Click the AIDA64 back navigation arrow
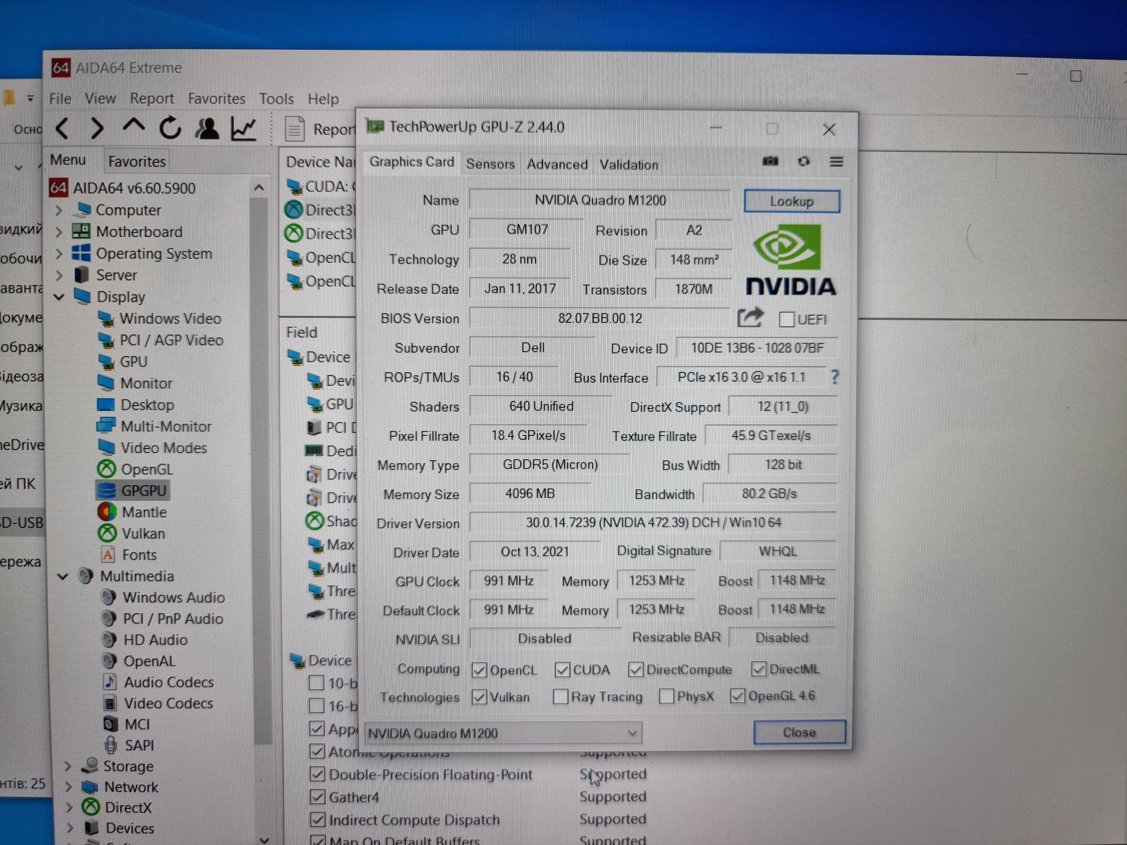The height and width of the screenshot is (845, 1127). [x=63, y=128]
